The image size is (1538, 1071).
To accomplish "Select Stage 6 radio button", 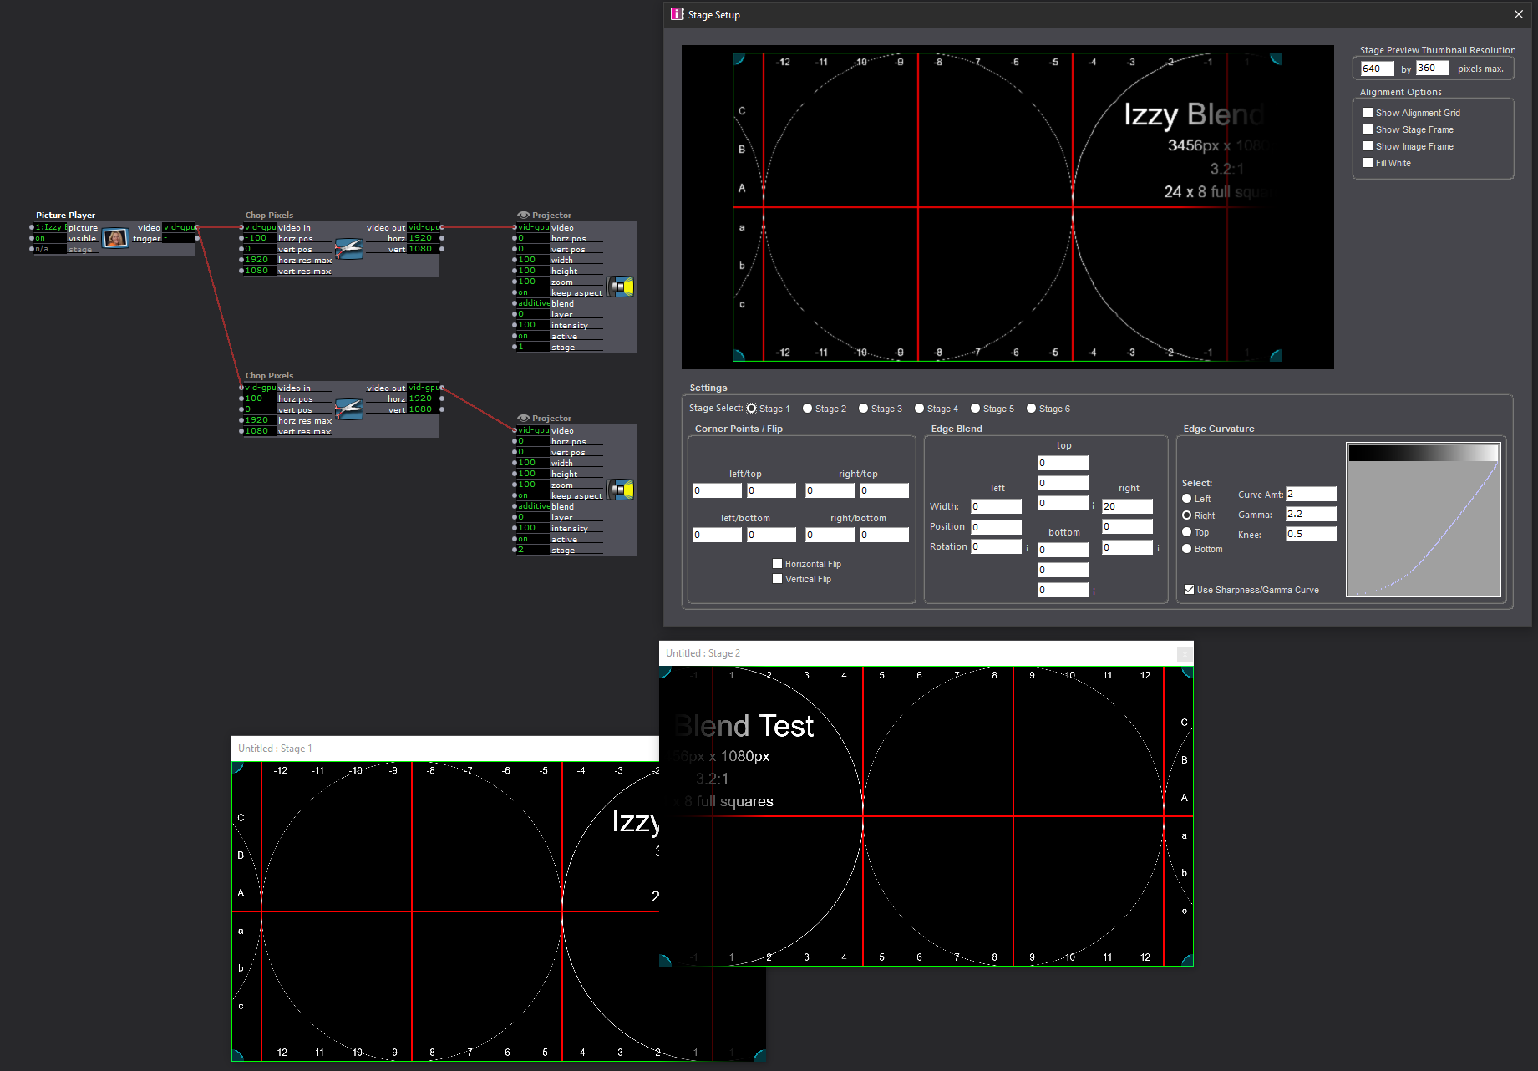I will click(1031, 409).
